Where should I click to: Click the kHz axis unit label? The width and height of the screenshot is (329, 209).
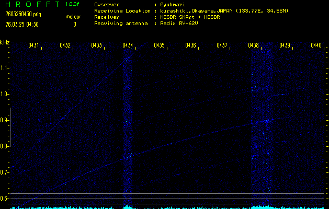[5, 42]
